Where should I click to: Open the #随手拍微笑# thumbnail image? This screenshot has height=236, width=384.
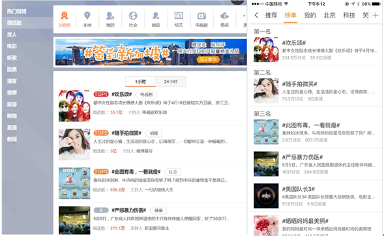74,145
